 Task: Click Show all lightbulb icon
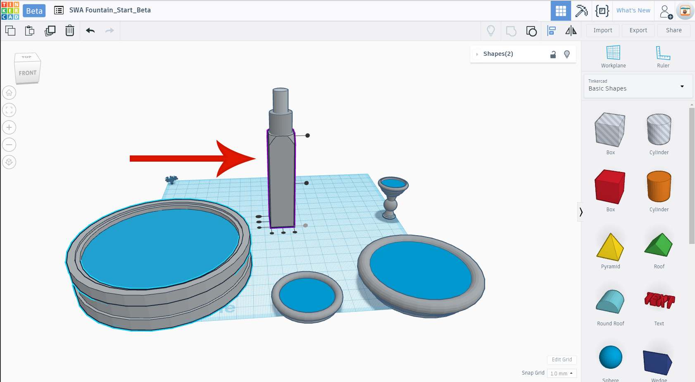tap(491, 31)
